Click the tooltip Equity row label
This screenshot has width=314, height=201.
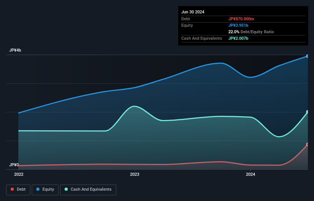[x=187, y=25]
